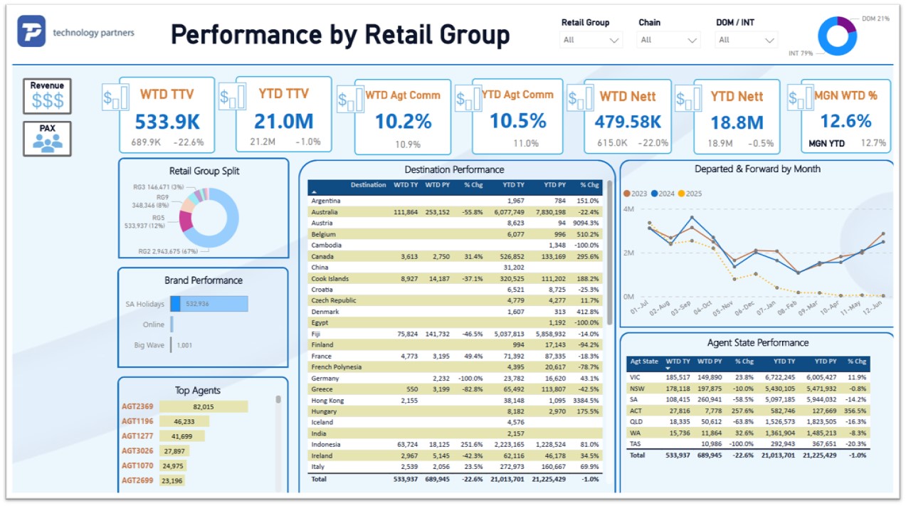This screenshot has width=906, height=506.
Task: Expand the Chain filter dropdown
Action: pyautogui.click(x=669, y=40)
